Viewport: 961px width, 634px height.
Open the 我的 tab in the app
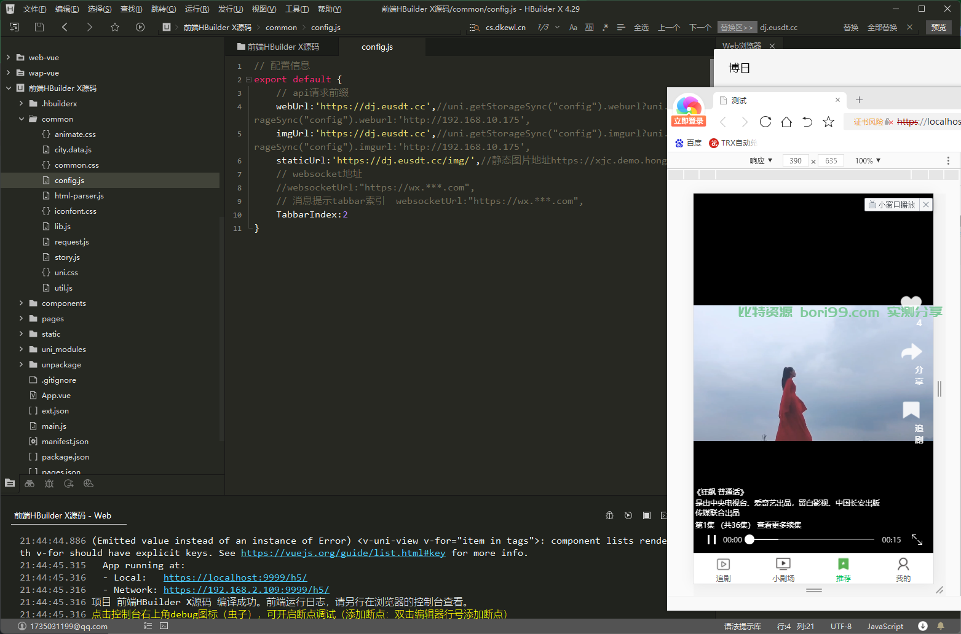[x=903, y=569]
